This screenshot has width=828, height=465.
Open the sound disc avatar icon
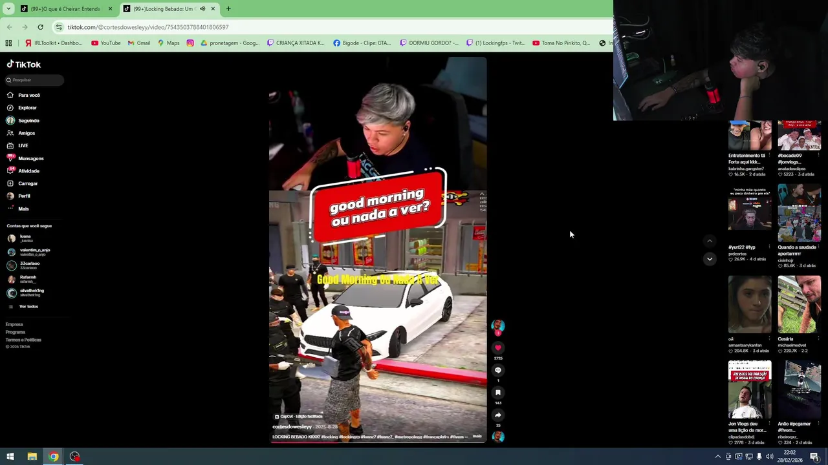coord(498,437)
